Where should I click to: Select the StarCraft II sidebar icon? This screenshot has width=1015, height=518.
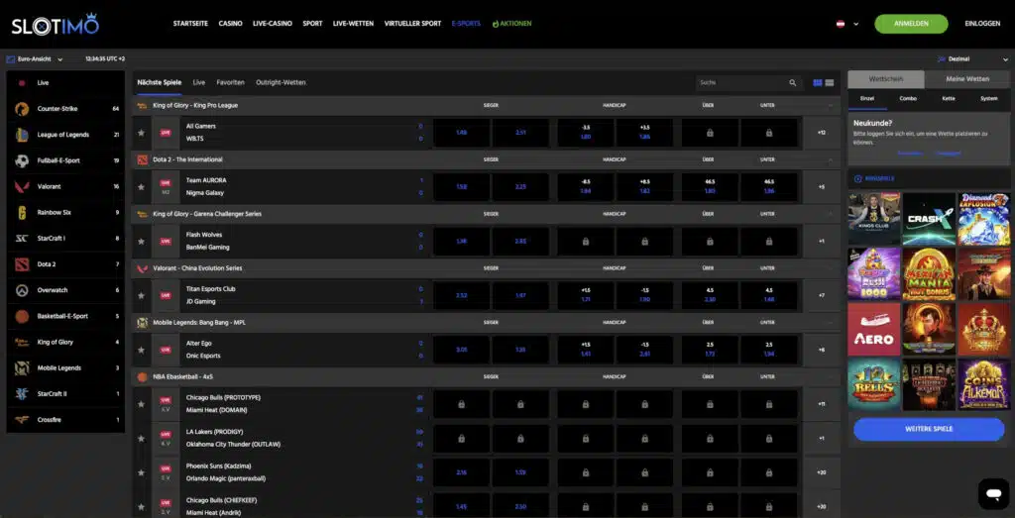click(22, 394)
